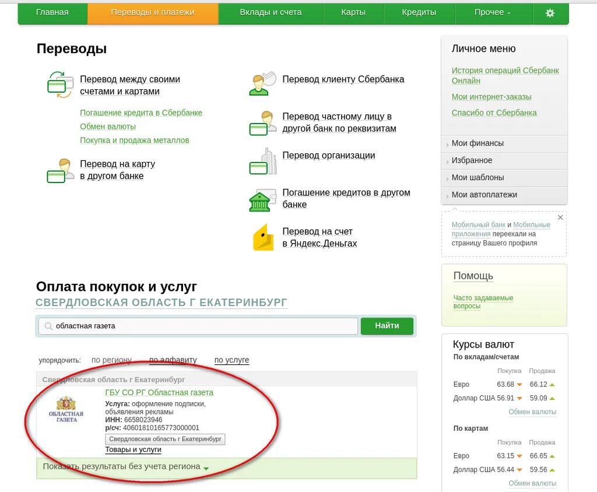The width and height of the screenshot is (597, 492).
Task: Click the magnifier icon in search field
Action: tap(48, 326)
